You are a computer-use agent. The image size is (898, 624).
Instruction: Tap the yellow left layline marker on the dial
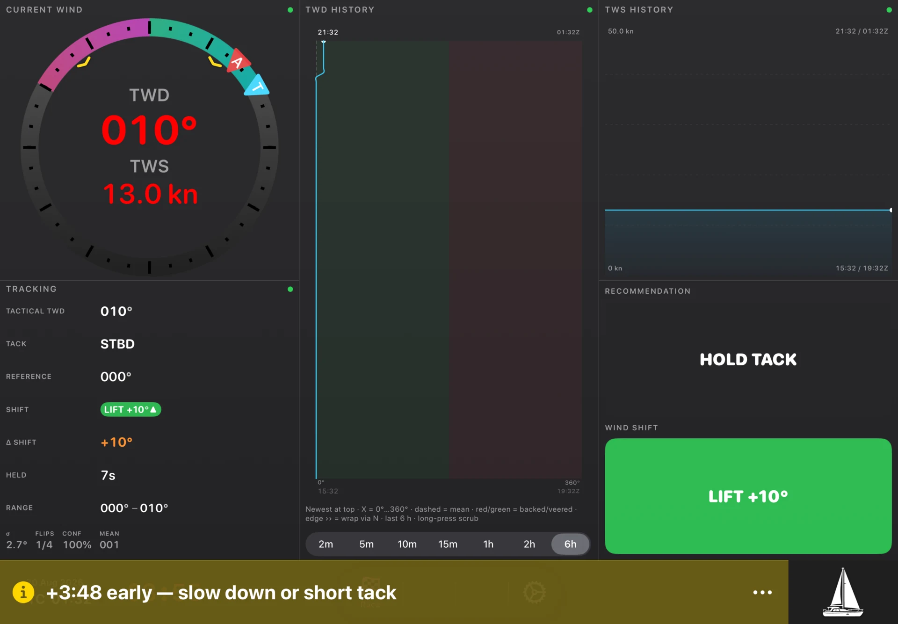click(x=84, y=63)
